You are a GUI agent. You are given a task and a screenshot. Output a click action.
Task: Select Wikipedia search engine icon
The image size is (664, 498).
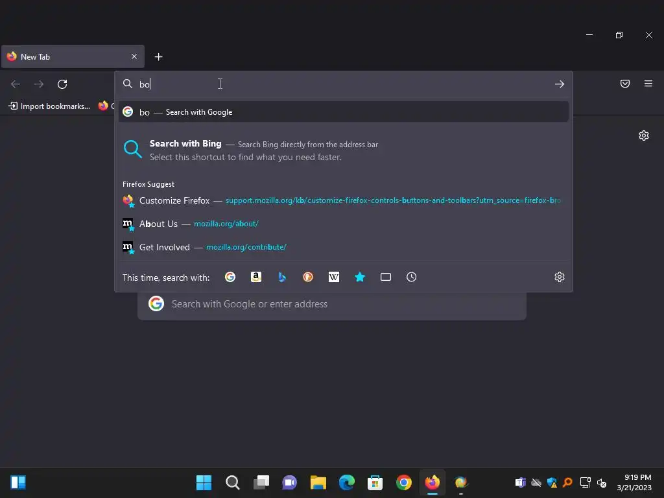(x=334, y=277)
